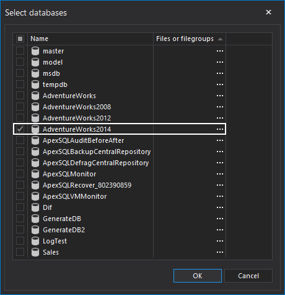Screen dimensions: 285x295
Task: Open filegroups ellipsis for ApexSQLMonitor
Action: pos(220,174)
